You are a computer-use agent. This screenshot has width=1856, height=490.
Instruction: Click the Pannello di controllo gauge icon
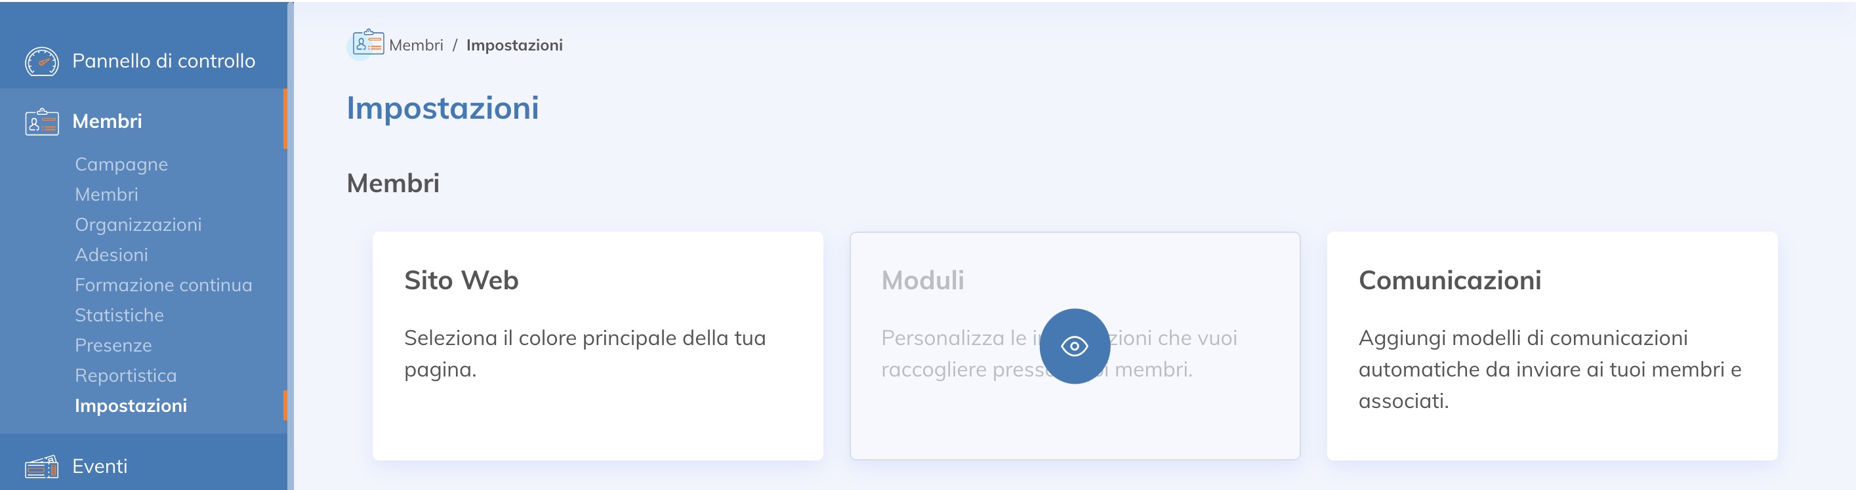(x=42, y=62)
